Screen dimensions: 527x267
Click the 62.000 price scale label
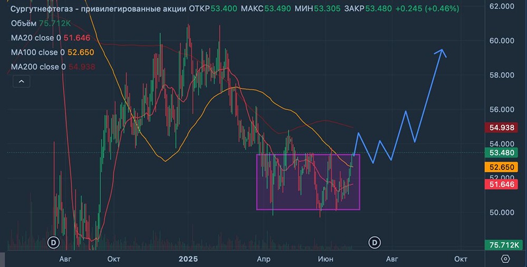tap(502, 6)
